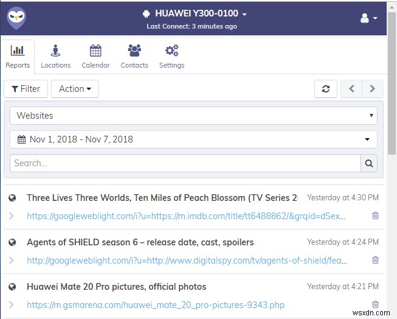Click the vertical scrollbar thumb

[x=392, y=83]
